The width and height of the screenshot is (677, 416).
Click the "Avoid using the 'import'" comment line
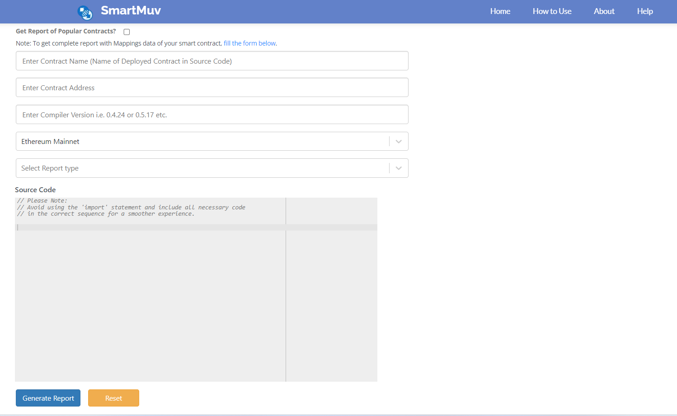click(131, 208)
